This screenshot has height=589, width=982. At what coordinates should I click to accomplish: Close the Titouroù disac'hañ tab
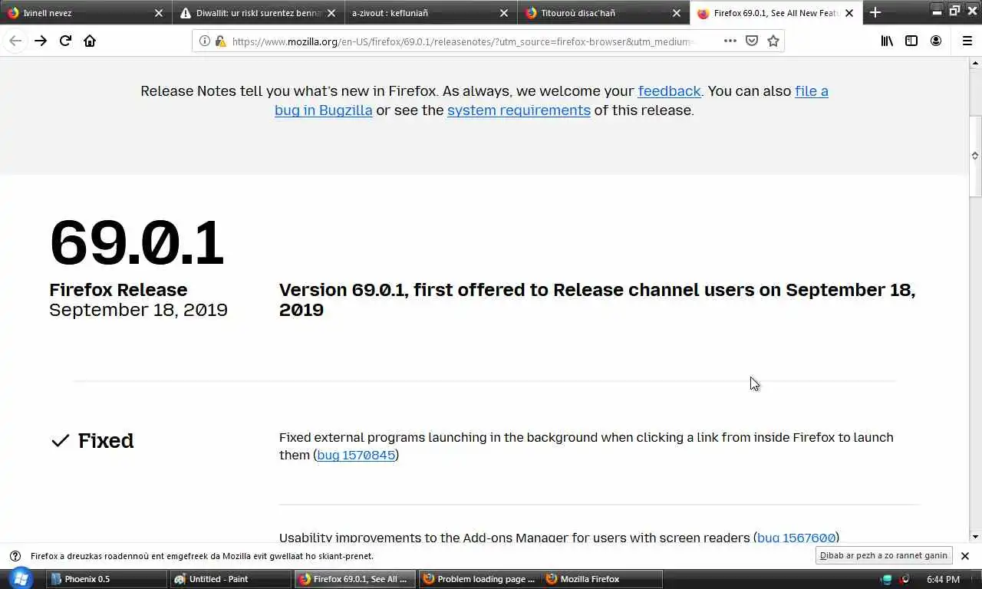tap(677, 13)
